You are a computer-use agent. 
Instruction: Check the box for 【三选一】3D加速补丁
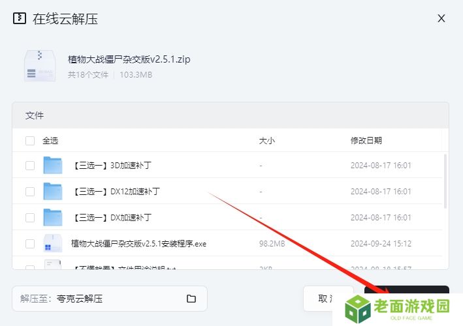point(30,166)
